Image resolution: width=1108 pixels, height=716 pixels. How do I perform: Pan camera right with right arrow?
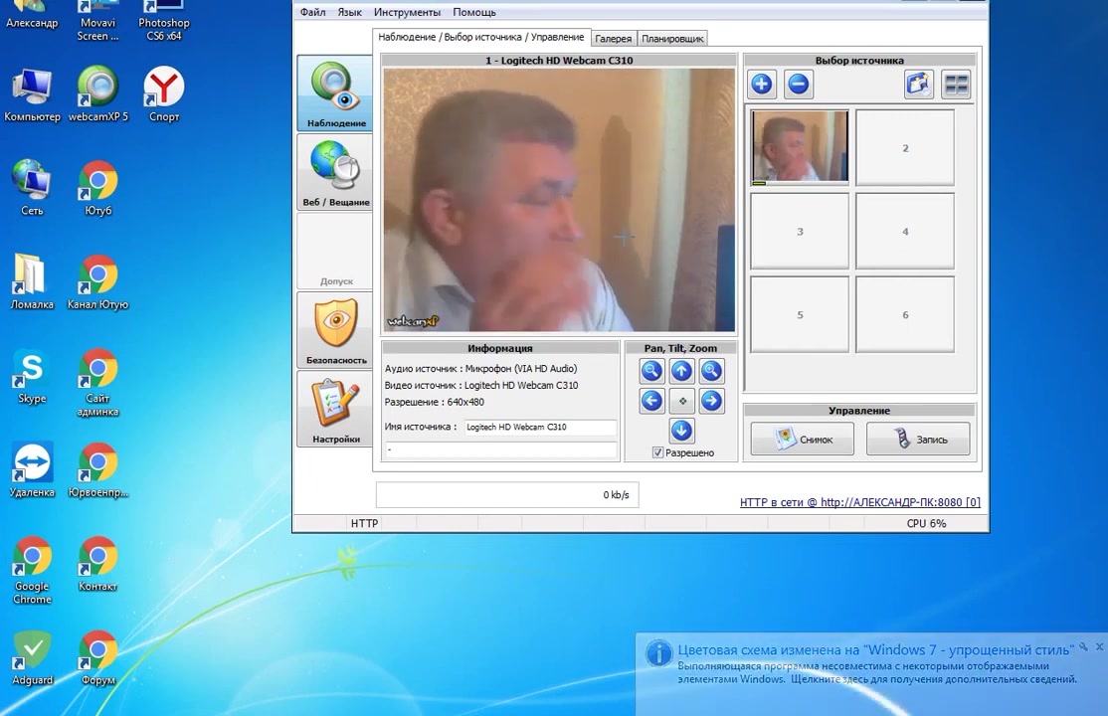coord(711,401)
